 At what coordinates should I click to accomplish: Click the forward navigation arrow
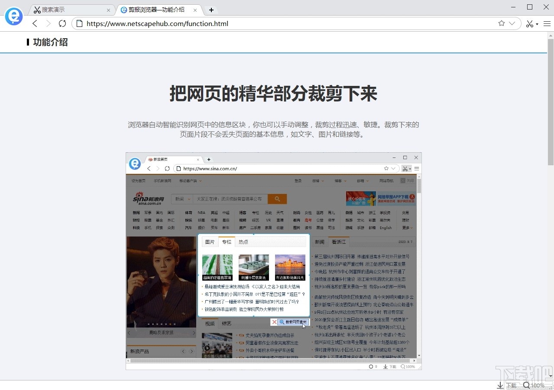coord(48,24)
